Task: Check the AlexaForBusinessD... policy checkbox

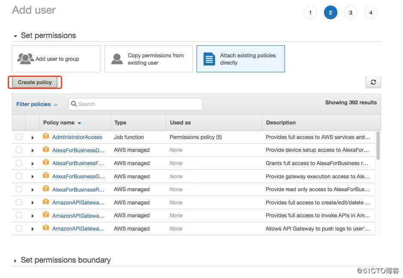Action: point(19,150)
